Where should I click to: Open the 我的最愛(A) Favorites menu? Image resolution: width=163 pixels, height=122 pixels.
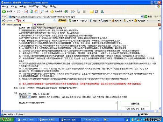33,6
